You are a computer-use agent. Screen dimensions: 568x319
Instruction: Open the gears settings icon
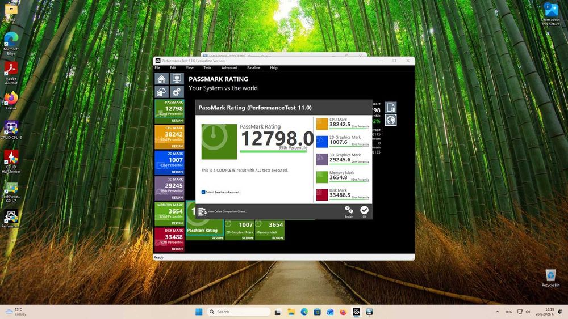point(177,92)
